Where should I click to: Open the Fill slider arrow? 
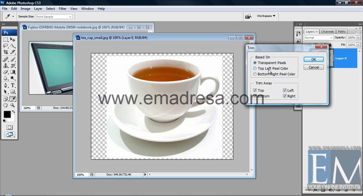click(359, 45)
